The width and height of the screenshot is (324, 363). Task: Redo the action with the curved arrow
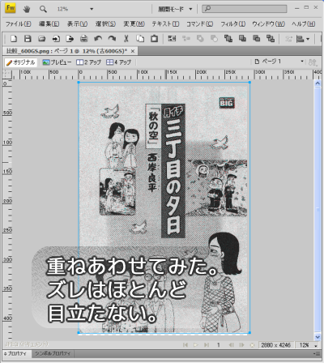(112, 39)
